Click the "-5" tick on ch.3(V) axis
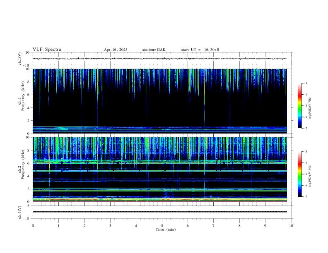328x253 pixels. pyautogui.click(x=28, y=219)
